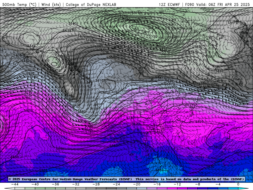
Task: Click the '5640' height contour label
Action: (169, 81)
